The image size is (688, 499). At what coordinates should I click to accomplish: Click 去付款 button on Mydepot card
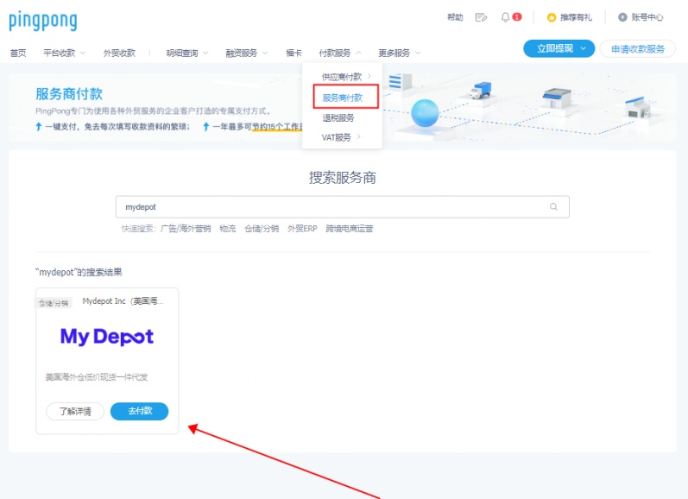point(140,411)
